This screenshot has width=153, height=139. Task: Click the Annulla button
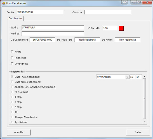[x=19, y=132]
